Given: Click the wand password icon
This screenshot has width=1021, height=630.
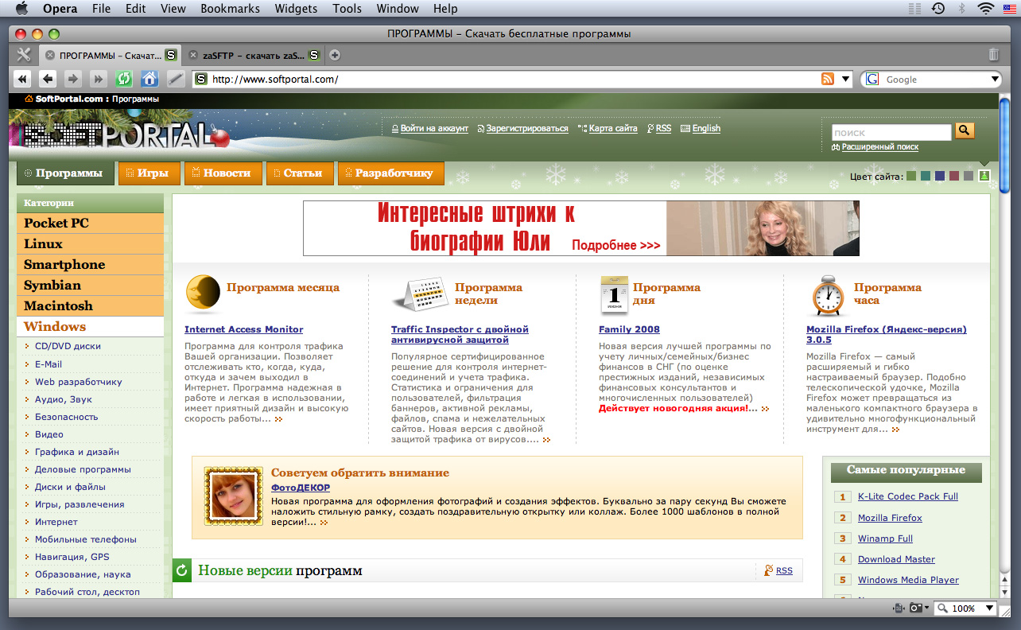Looking at the screenshot, I should pyautogui.click(x=175, y=79).
